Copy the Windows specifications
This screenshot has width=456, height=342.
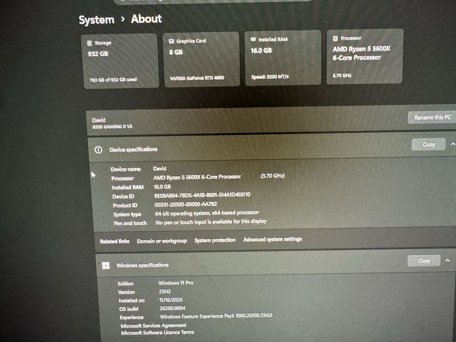pos(424,260)
